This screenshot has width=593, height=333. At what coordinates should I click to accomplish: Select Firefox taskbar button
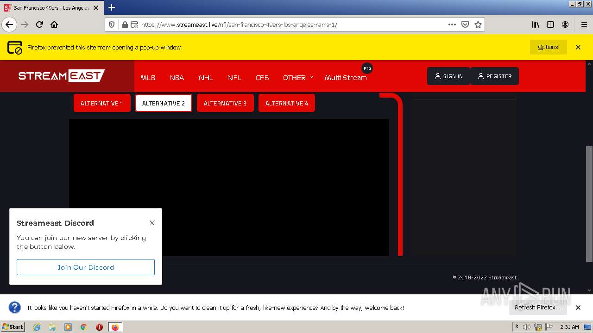click(x=115, y=327)
